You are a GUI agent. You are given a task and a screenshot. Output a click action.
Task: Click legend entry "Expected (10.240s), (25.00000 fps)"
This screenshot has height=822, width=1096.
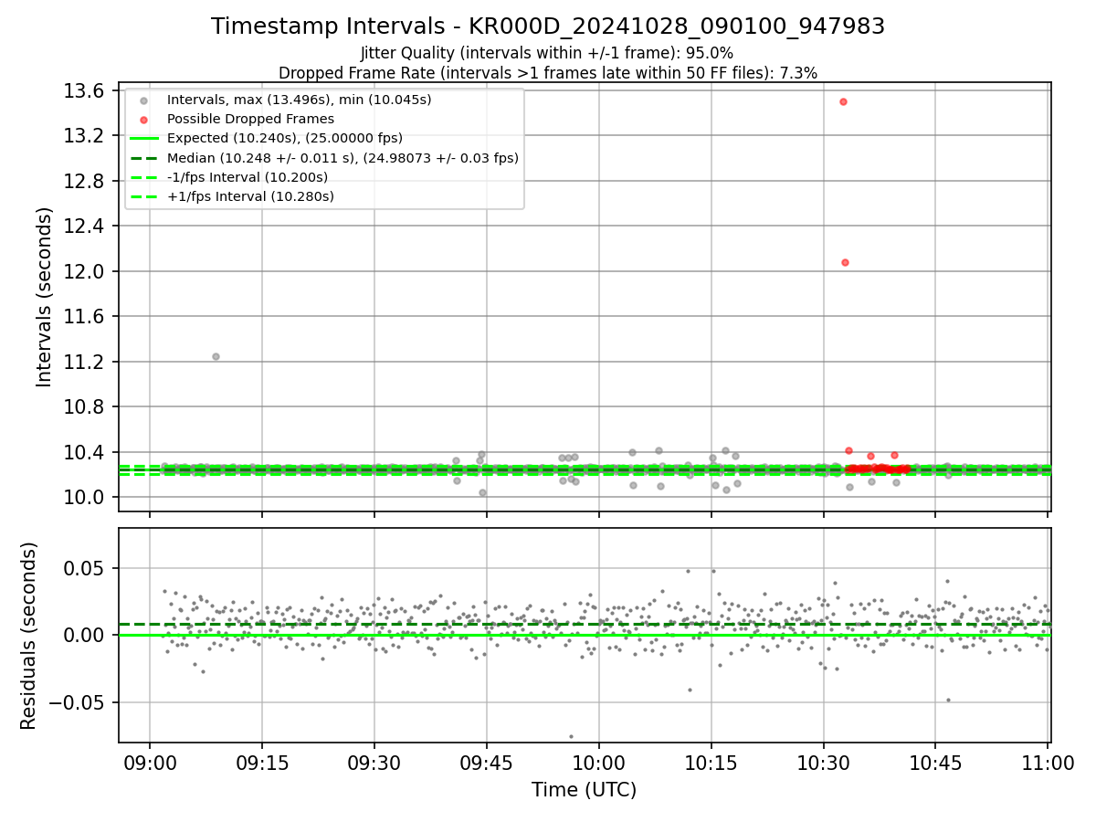[285, 138]
